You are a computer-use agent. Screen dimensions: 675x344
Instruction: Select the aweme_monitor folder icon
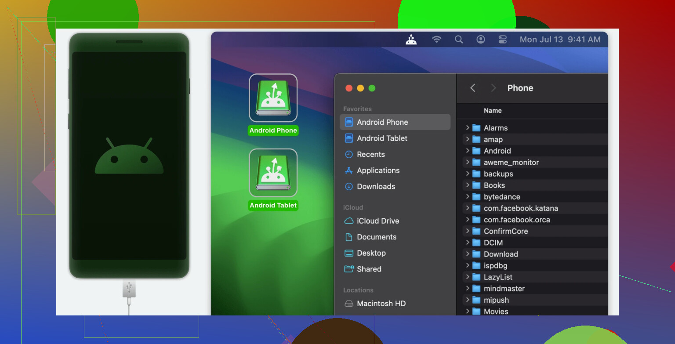point(476,162)
